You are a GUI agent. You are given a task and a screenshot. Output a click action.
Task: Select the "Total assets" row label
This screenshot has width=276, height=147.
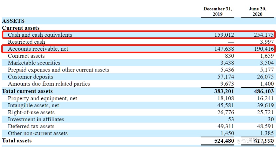tap(17, 141)
